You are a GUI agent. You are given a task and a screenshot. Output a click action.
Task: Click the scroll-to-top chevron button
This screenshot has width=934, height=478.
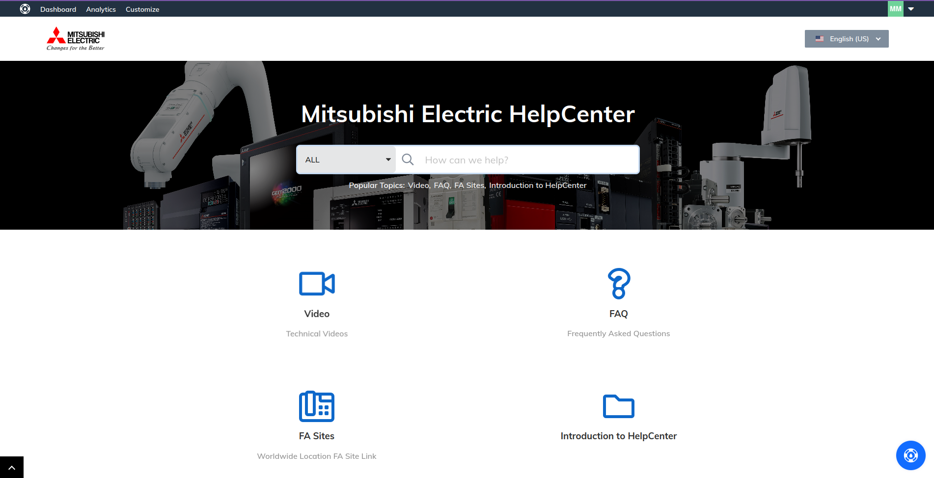coord(12,467)
